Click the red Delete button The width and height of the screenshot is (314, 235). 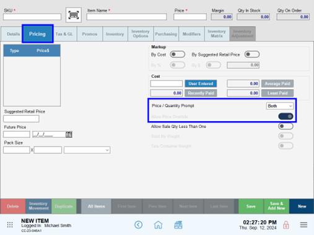coord(13,207)
